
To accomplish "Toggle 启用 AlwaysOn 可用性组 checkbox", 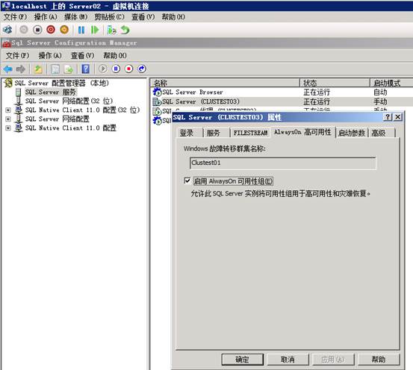I will 187,181.
